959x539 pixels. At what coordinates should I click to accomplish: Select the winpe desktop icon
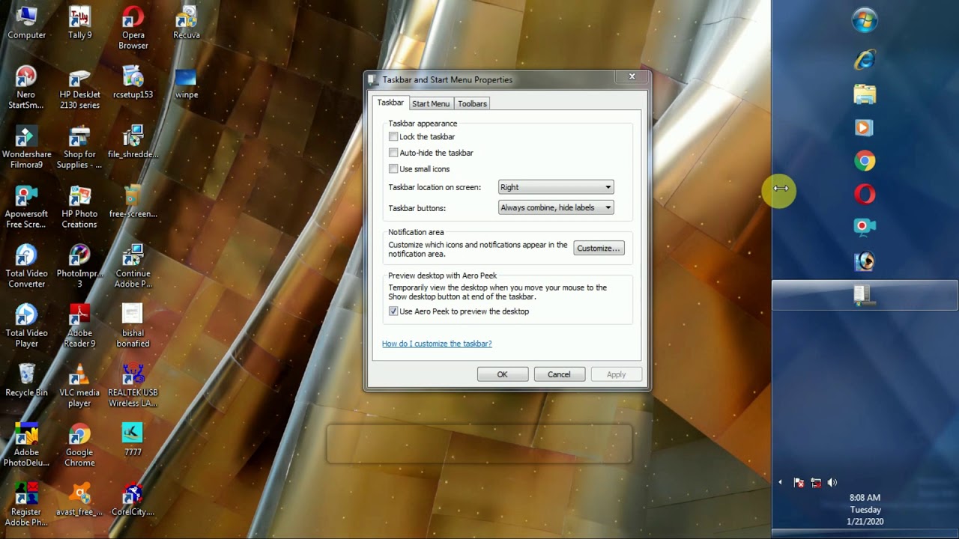(187, 82)
